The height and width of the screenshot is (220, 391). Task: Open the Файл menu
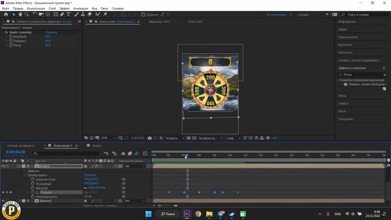[5, 9]
